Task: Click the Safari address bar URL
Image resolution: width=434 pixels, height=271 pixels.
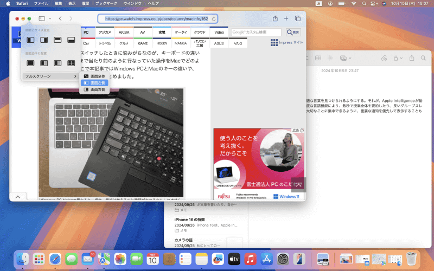Action: tap(156, 19)
